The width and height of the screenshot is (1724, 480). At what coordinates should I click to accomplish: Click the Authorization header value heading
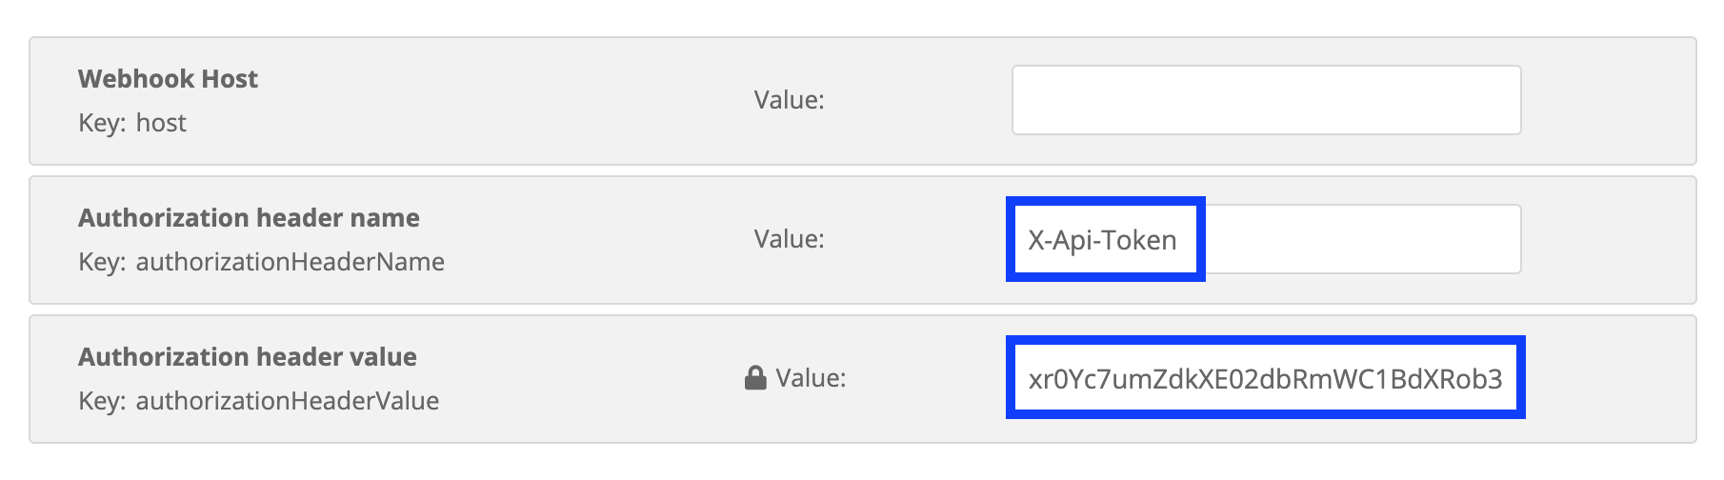248,356
